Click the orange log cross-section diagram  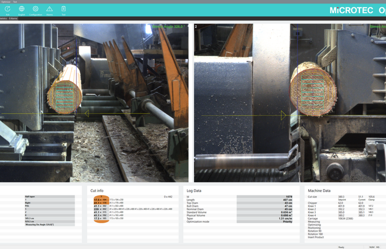point(101,209)
